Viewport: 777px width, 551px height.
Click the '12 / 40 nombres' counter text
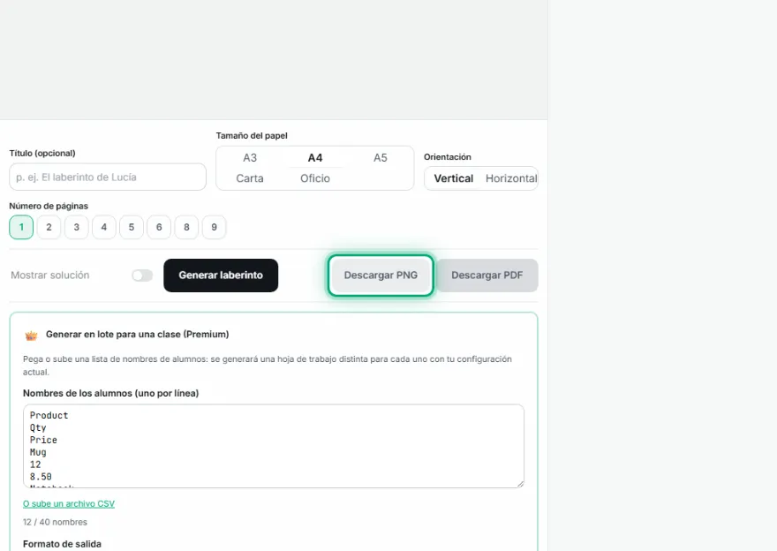(x=55, y=522)
